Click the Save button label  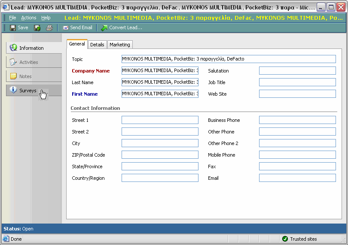(x=23, y=28)
